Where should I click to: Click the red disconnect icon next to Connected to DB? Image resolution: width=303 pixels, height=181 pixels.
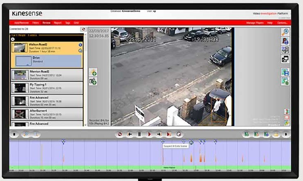(83, 29)
